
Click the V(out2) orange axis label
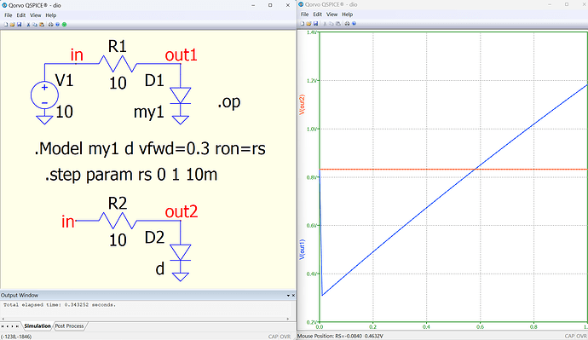(302, 105)
